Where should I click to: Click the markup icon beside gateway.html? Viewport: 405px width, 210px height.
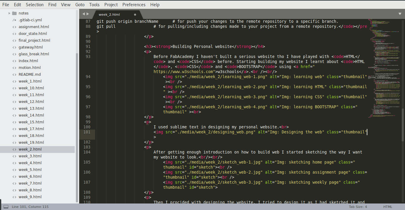(x=15, y=47)
